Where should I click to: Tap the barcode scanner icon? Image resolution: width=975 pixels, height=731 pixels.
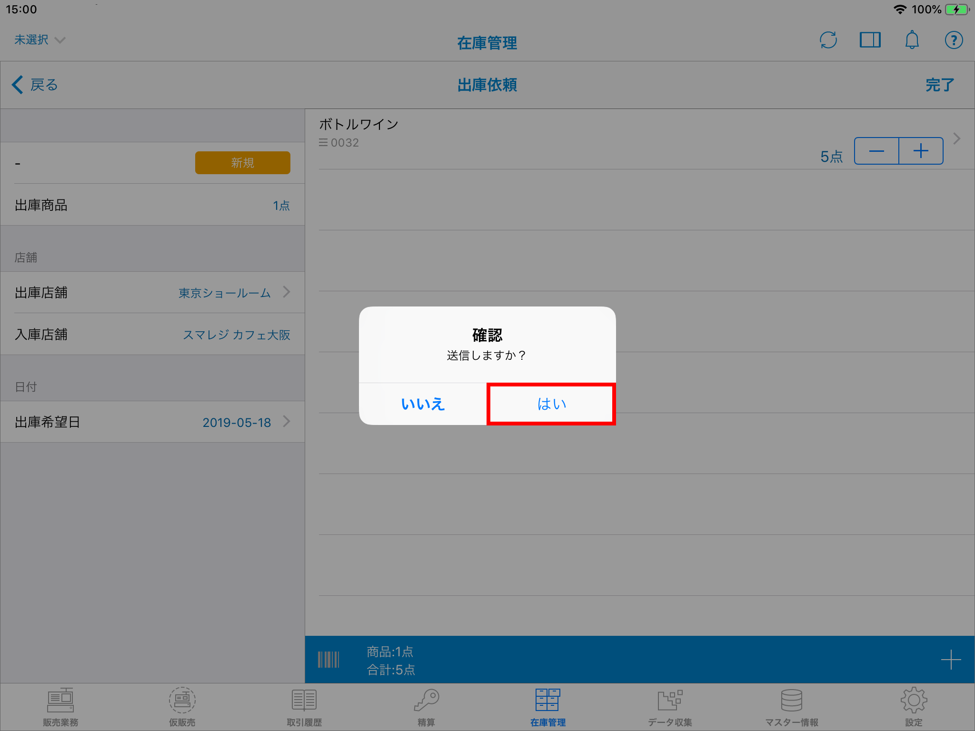click(328, 660)
